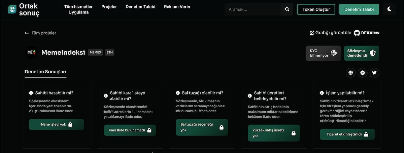This screenshot has height=153, width=404.
Task: Toggle dark mode moon icon
Action: (x=390, y=9)
